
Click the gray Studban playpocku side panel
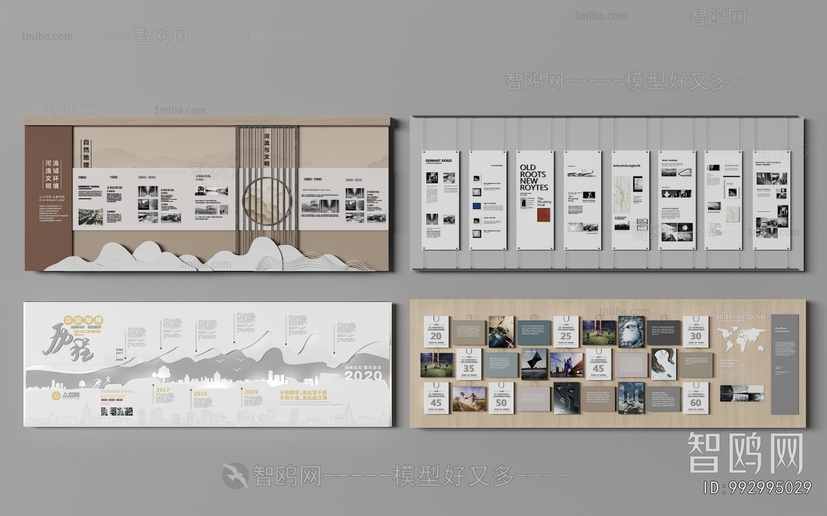point(785,364)
